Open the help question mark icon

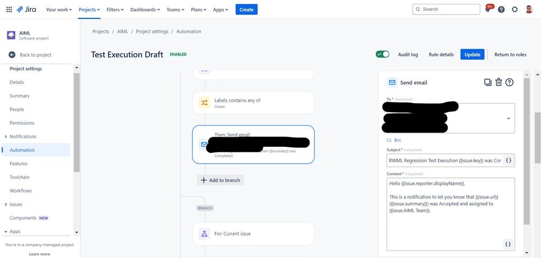(501, 10)
